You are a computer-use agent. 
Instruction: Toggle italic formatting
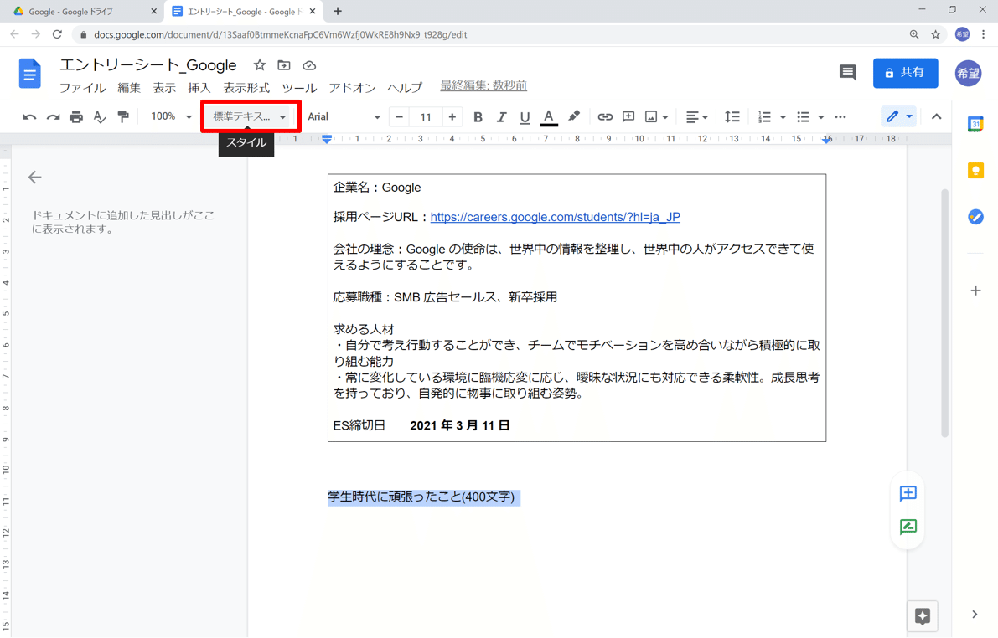tap(501, 116)
